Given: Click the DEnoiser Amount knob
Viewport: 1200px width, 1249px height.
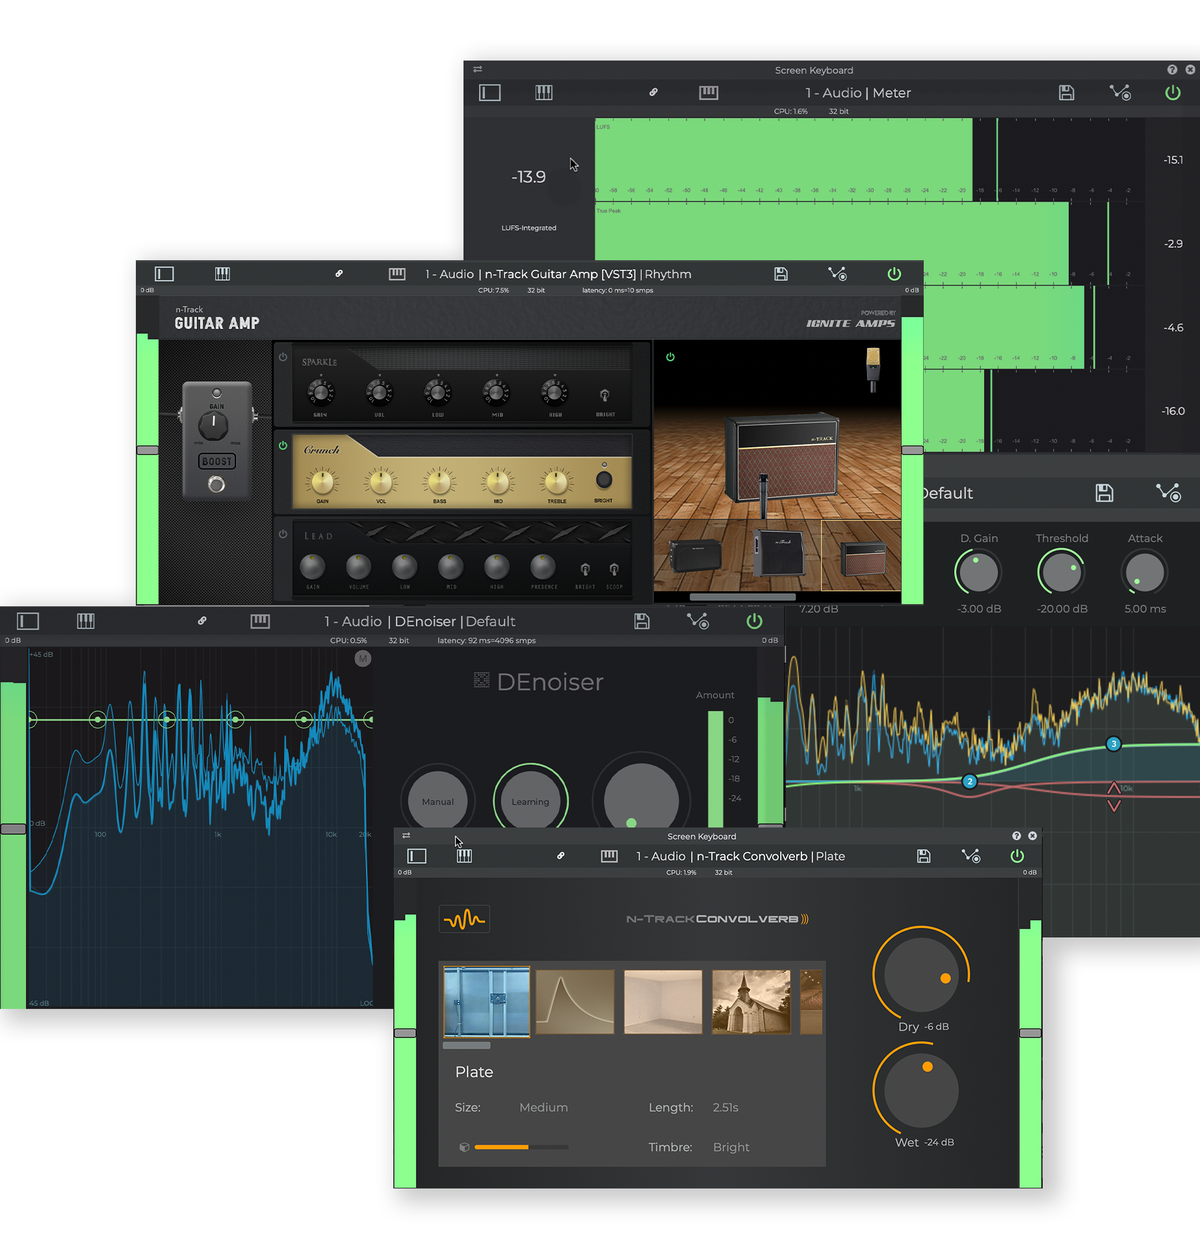Looking at the screenshot, I should click(x=642, y=795).
